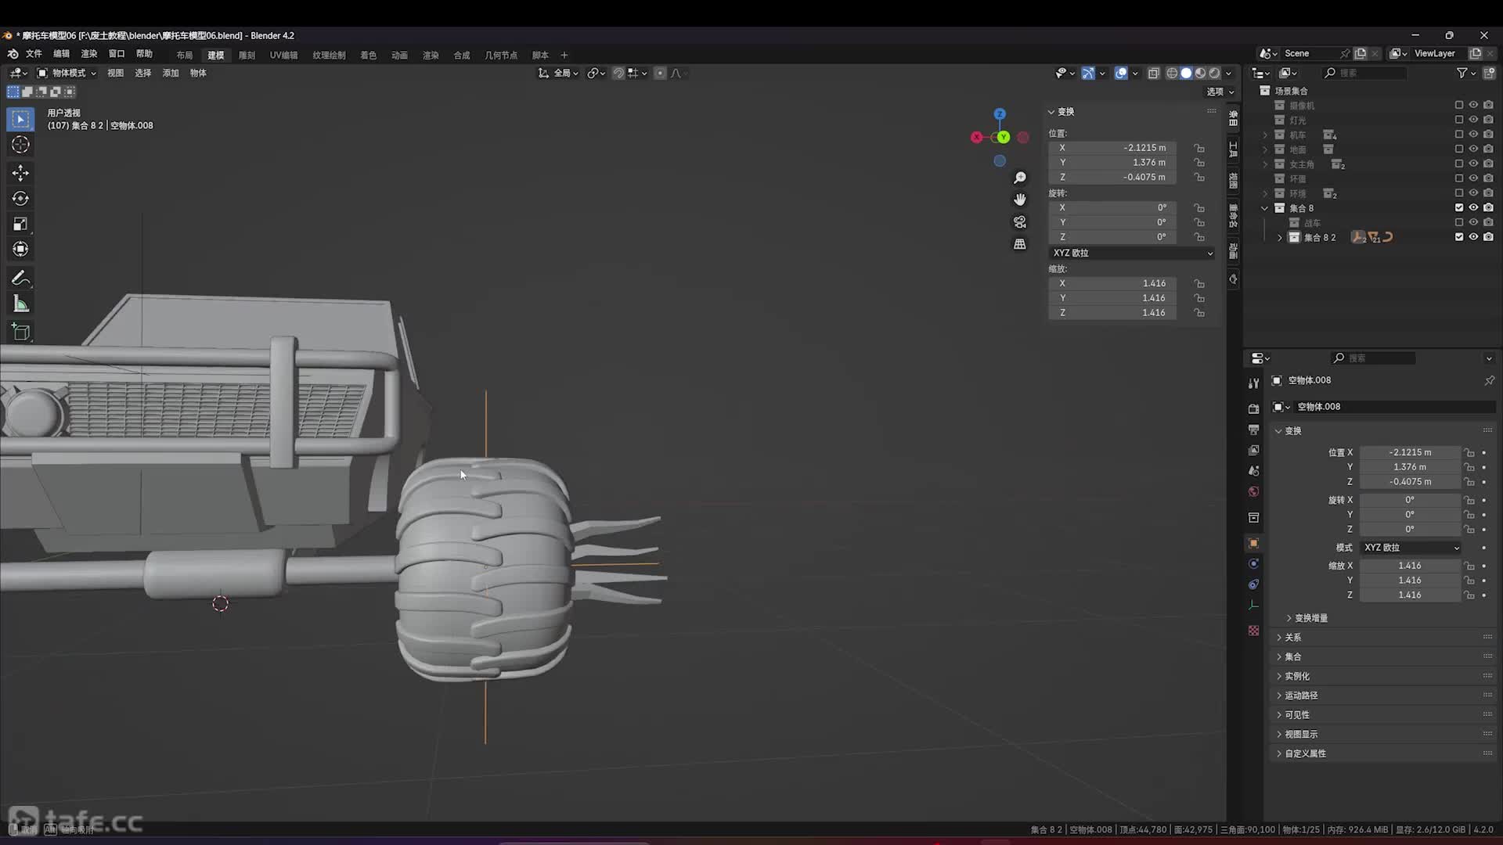
Task: Open the Output properties tab
Action: coord(1253,430)
